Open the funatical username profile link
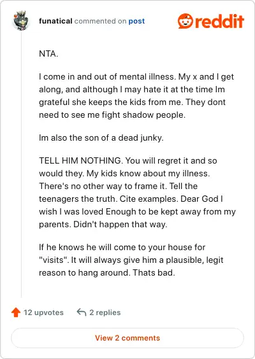Viewport: 255px width, 359px height. pos(55,21)
